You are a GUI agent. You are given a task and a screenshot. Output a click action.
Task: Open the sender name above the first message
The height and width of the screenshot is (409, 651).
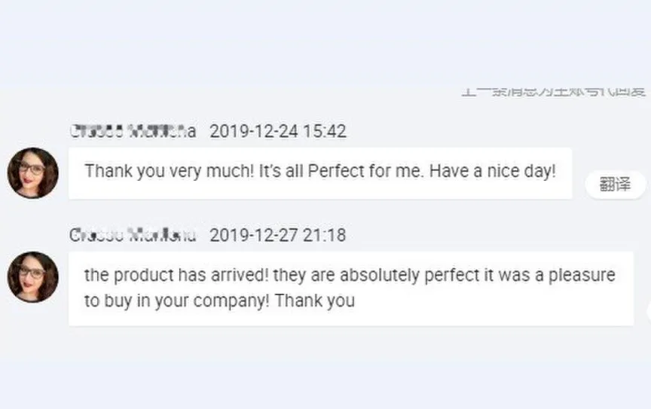click(133, 131)
